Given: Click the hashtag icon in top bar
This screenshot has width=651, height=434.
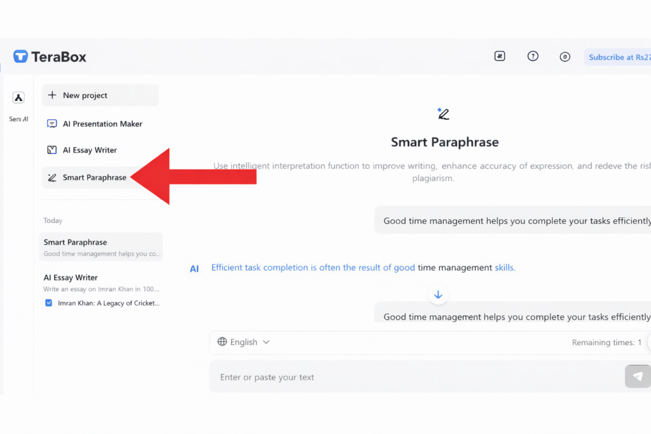Looking at the screenshot, I should [500, 57].
